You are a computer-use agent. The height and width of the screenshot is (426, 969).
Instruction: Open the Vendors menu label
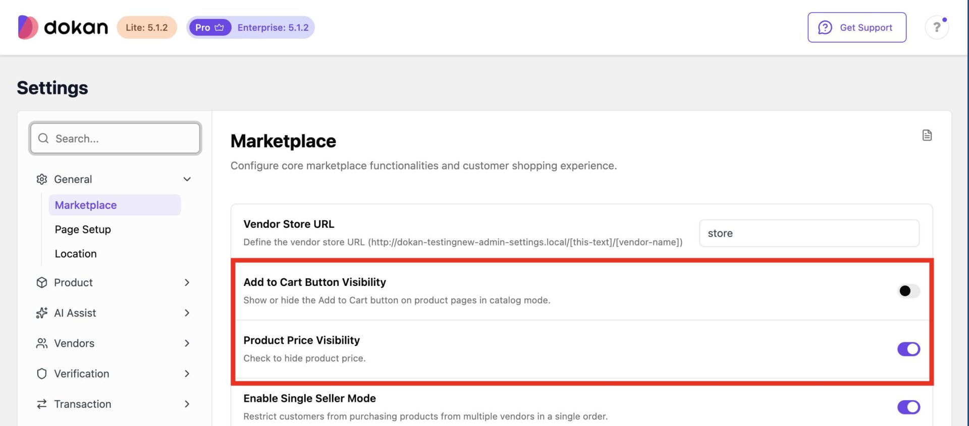point(74,343)
